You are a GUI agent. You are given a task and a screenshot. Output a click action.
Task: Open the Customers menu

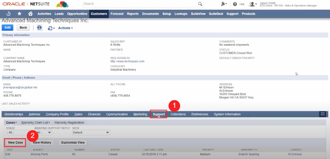point(99,14)
